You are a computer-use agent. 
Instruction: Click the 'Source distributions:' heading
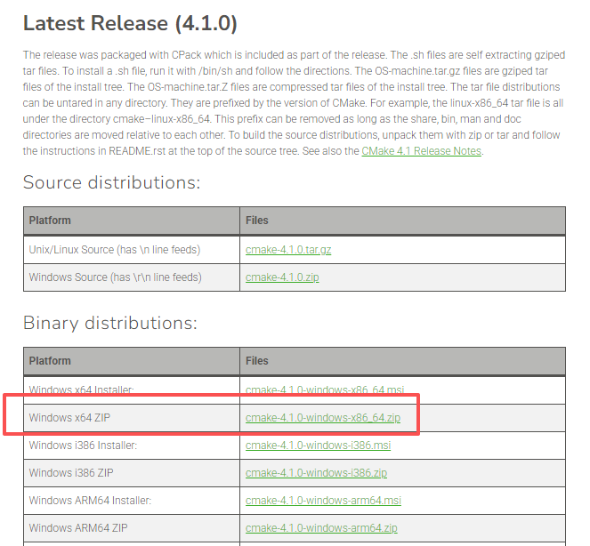(112, 183)
